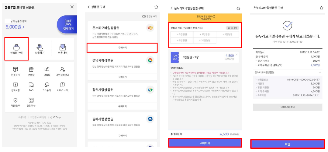The width and height of the screenshot is (328, 152).
Task: Tap 거래 번호 19111200233169 text
Action: (288, 42)
